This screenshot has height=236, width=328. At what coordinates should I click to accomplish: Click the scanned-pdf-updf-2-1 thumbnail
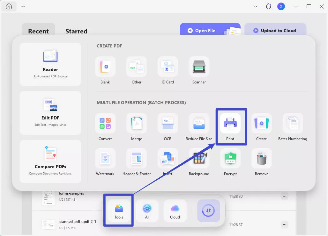click(x=48, y=225)
